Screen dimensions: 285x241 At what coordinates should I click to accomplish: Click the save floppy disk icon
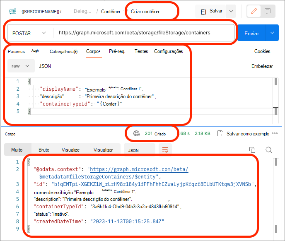pyautogui.click(x=220, y=134)
